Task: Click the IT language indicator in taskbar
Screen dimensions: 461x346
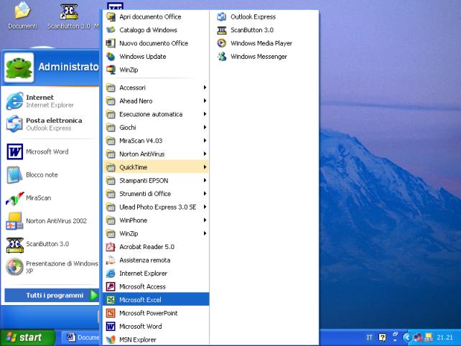Action: tap(369, 337)
